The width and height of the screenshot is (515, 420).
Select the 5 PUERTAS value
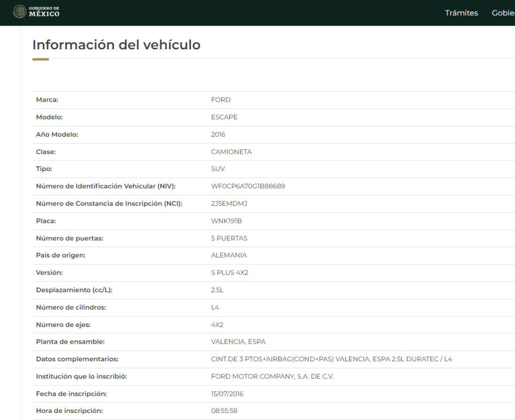point(229,238)
